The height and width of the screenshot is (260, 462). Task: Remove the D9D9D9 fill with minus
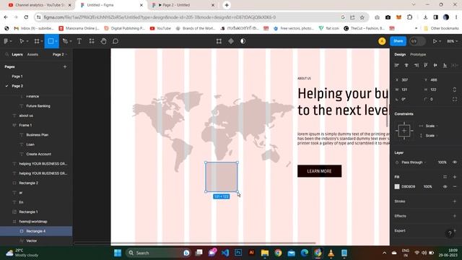click(x=455, y=186)
